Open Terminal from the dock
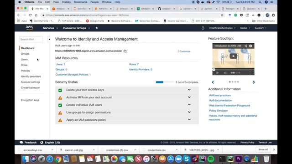This screenshot has width=292, height=164. (222, 159)
